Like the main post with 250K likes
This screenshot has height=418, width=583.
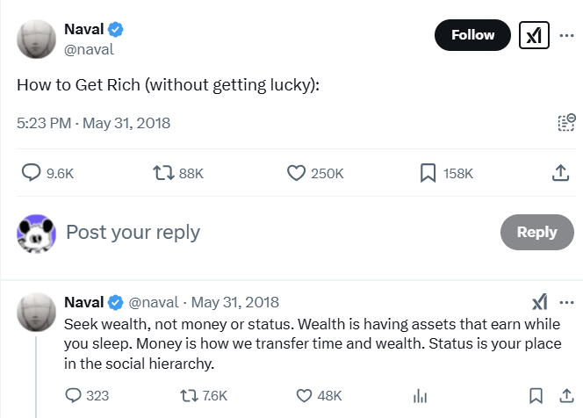297,174
